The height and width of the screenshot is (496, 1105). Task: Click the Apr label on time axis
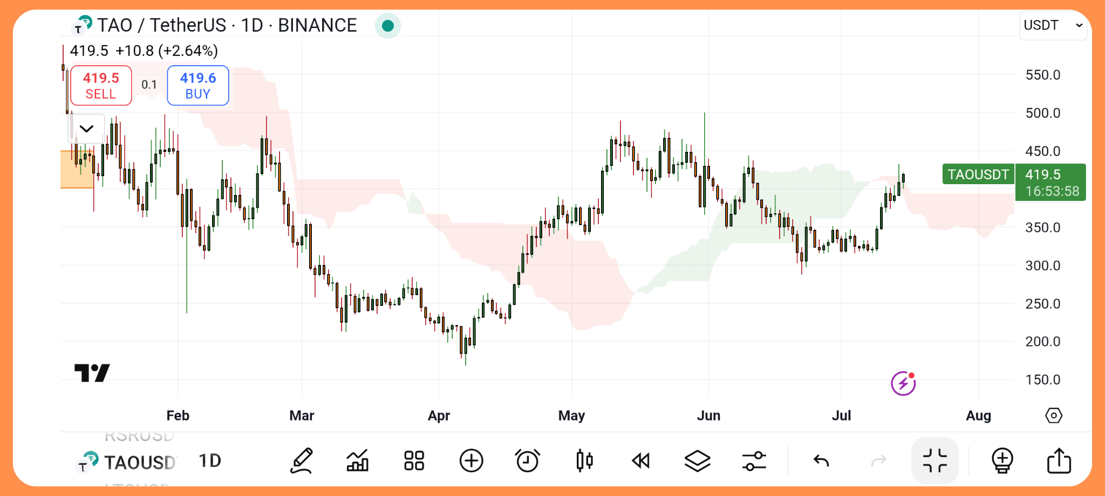pos(439,416)
